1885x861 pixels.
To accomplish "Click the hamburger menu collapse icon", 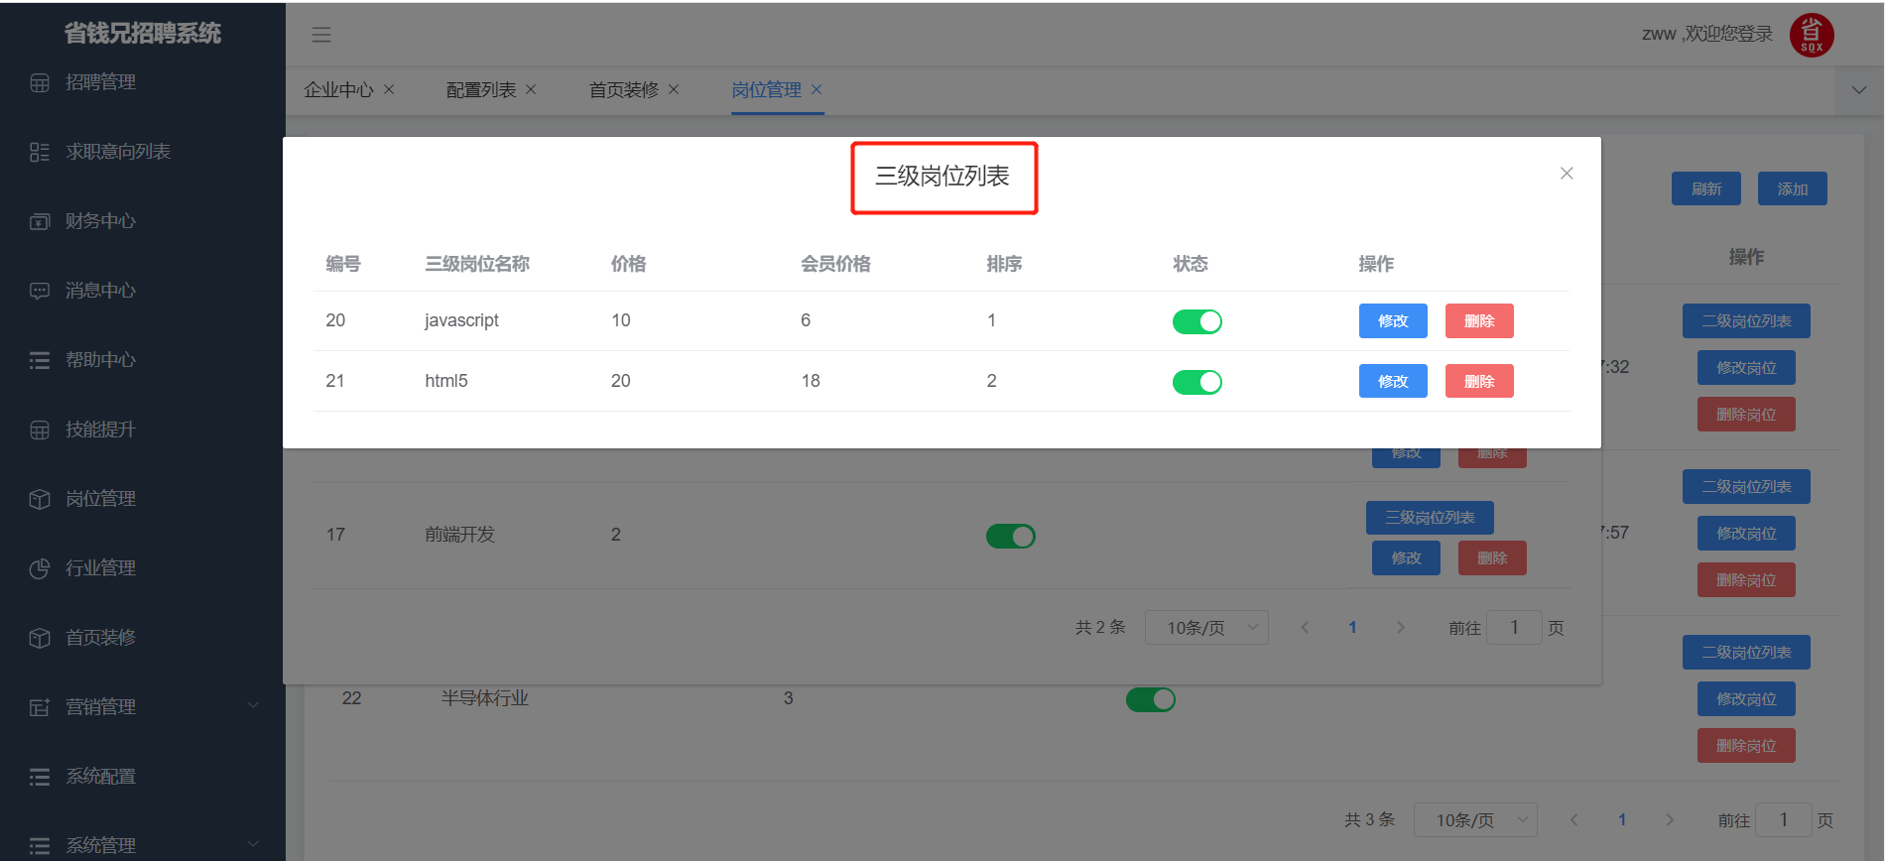I will 321,35.
